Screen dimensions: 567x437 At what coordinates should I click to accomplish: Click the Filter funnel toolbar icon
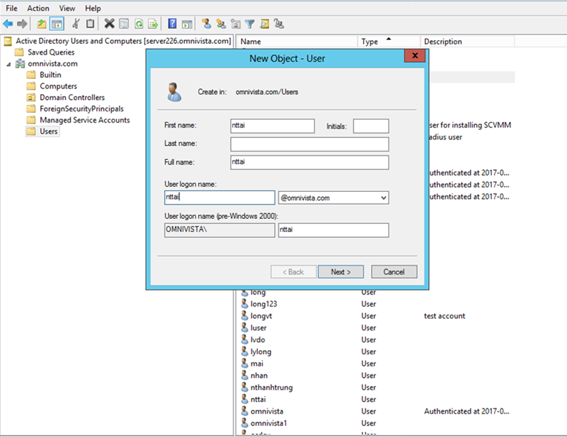point(250,24)
